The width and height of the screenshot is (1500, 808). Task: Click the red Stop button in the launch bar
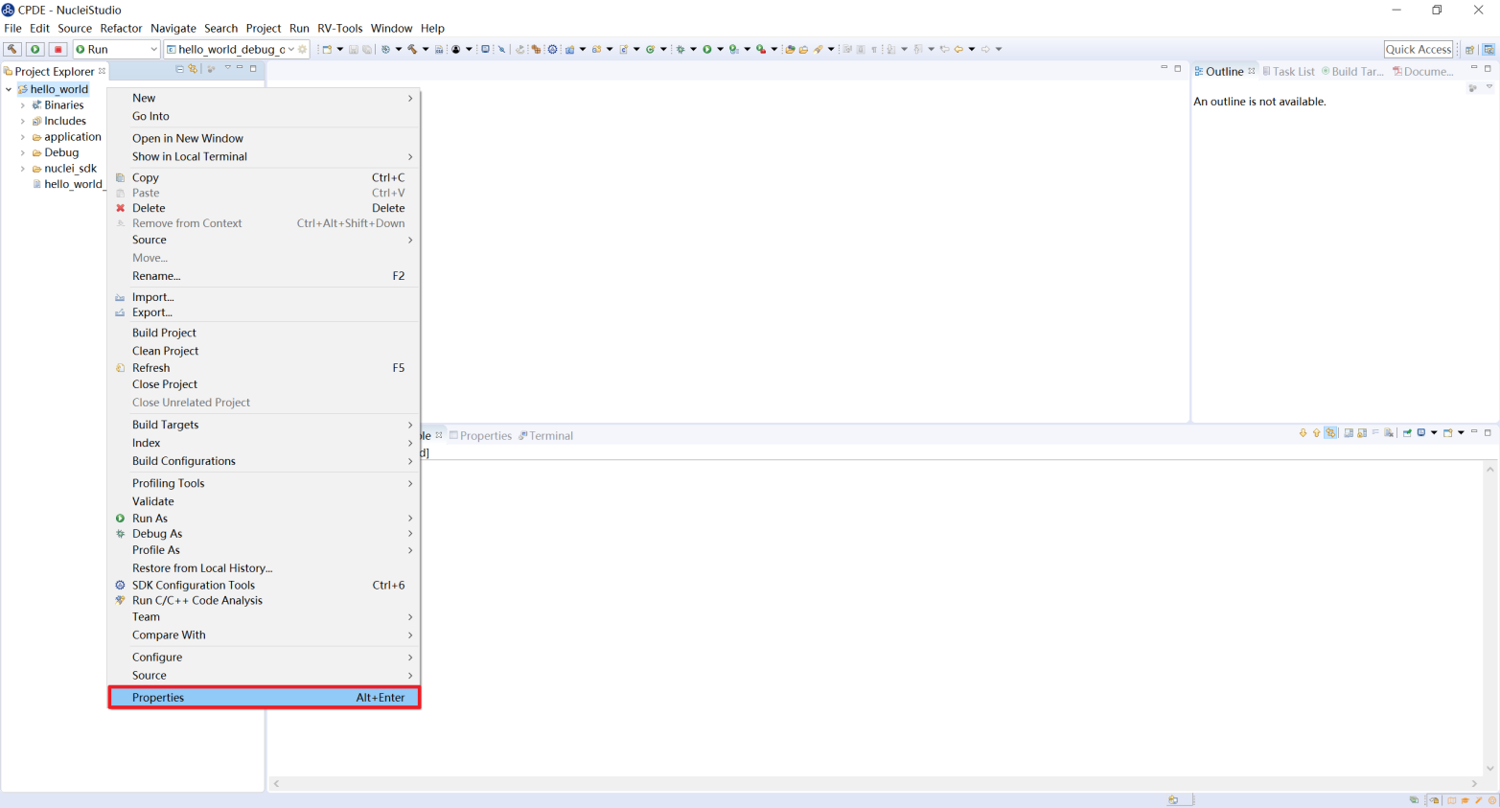58,49
